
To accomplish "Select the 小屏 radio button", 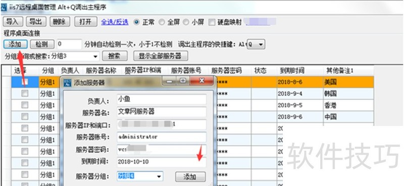I will click(186, 22).
